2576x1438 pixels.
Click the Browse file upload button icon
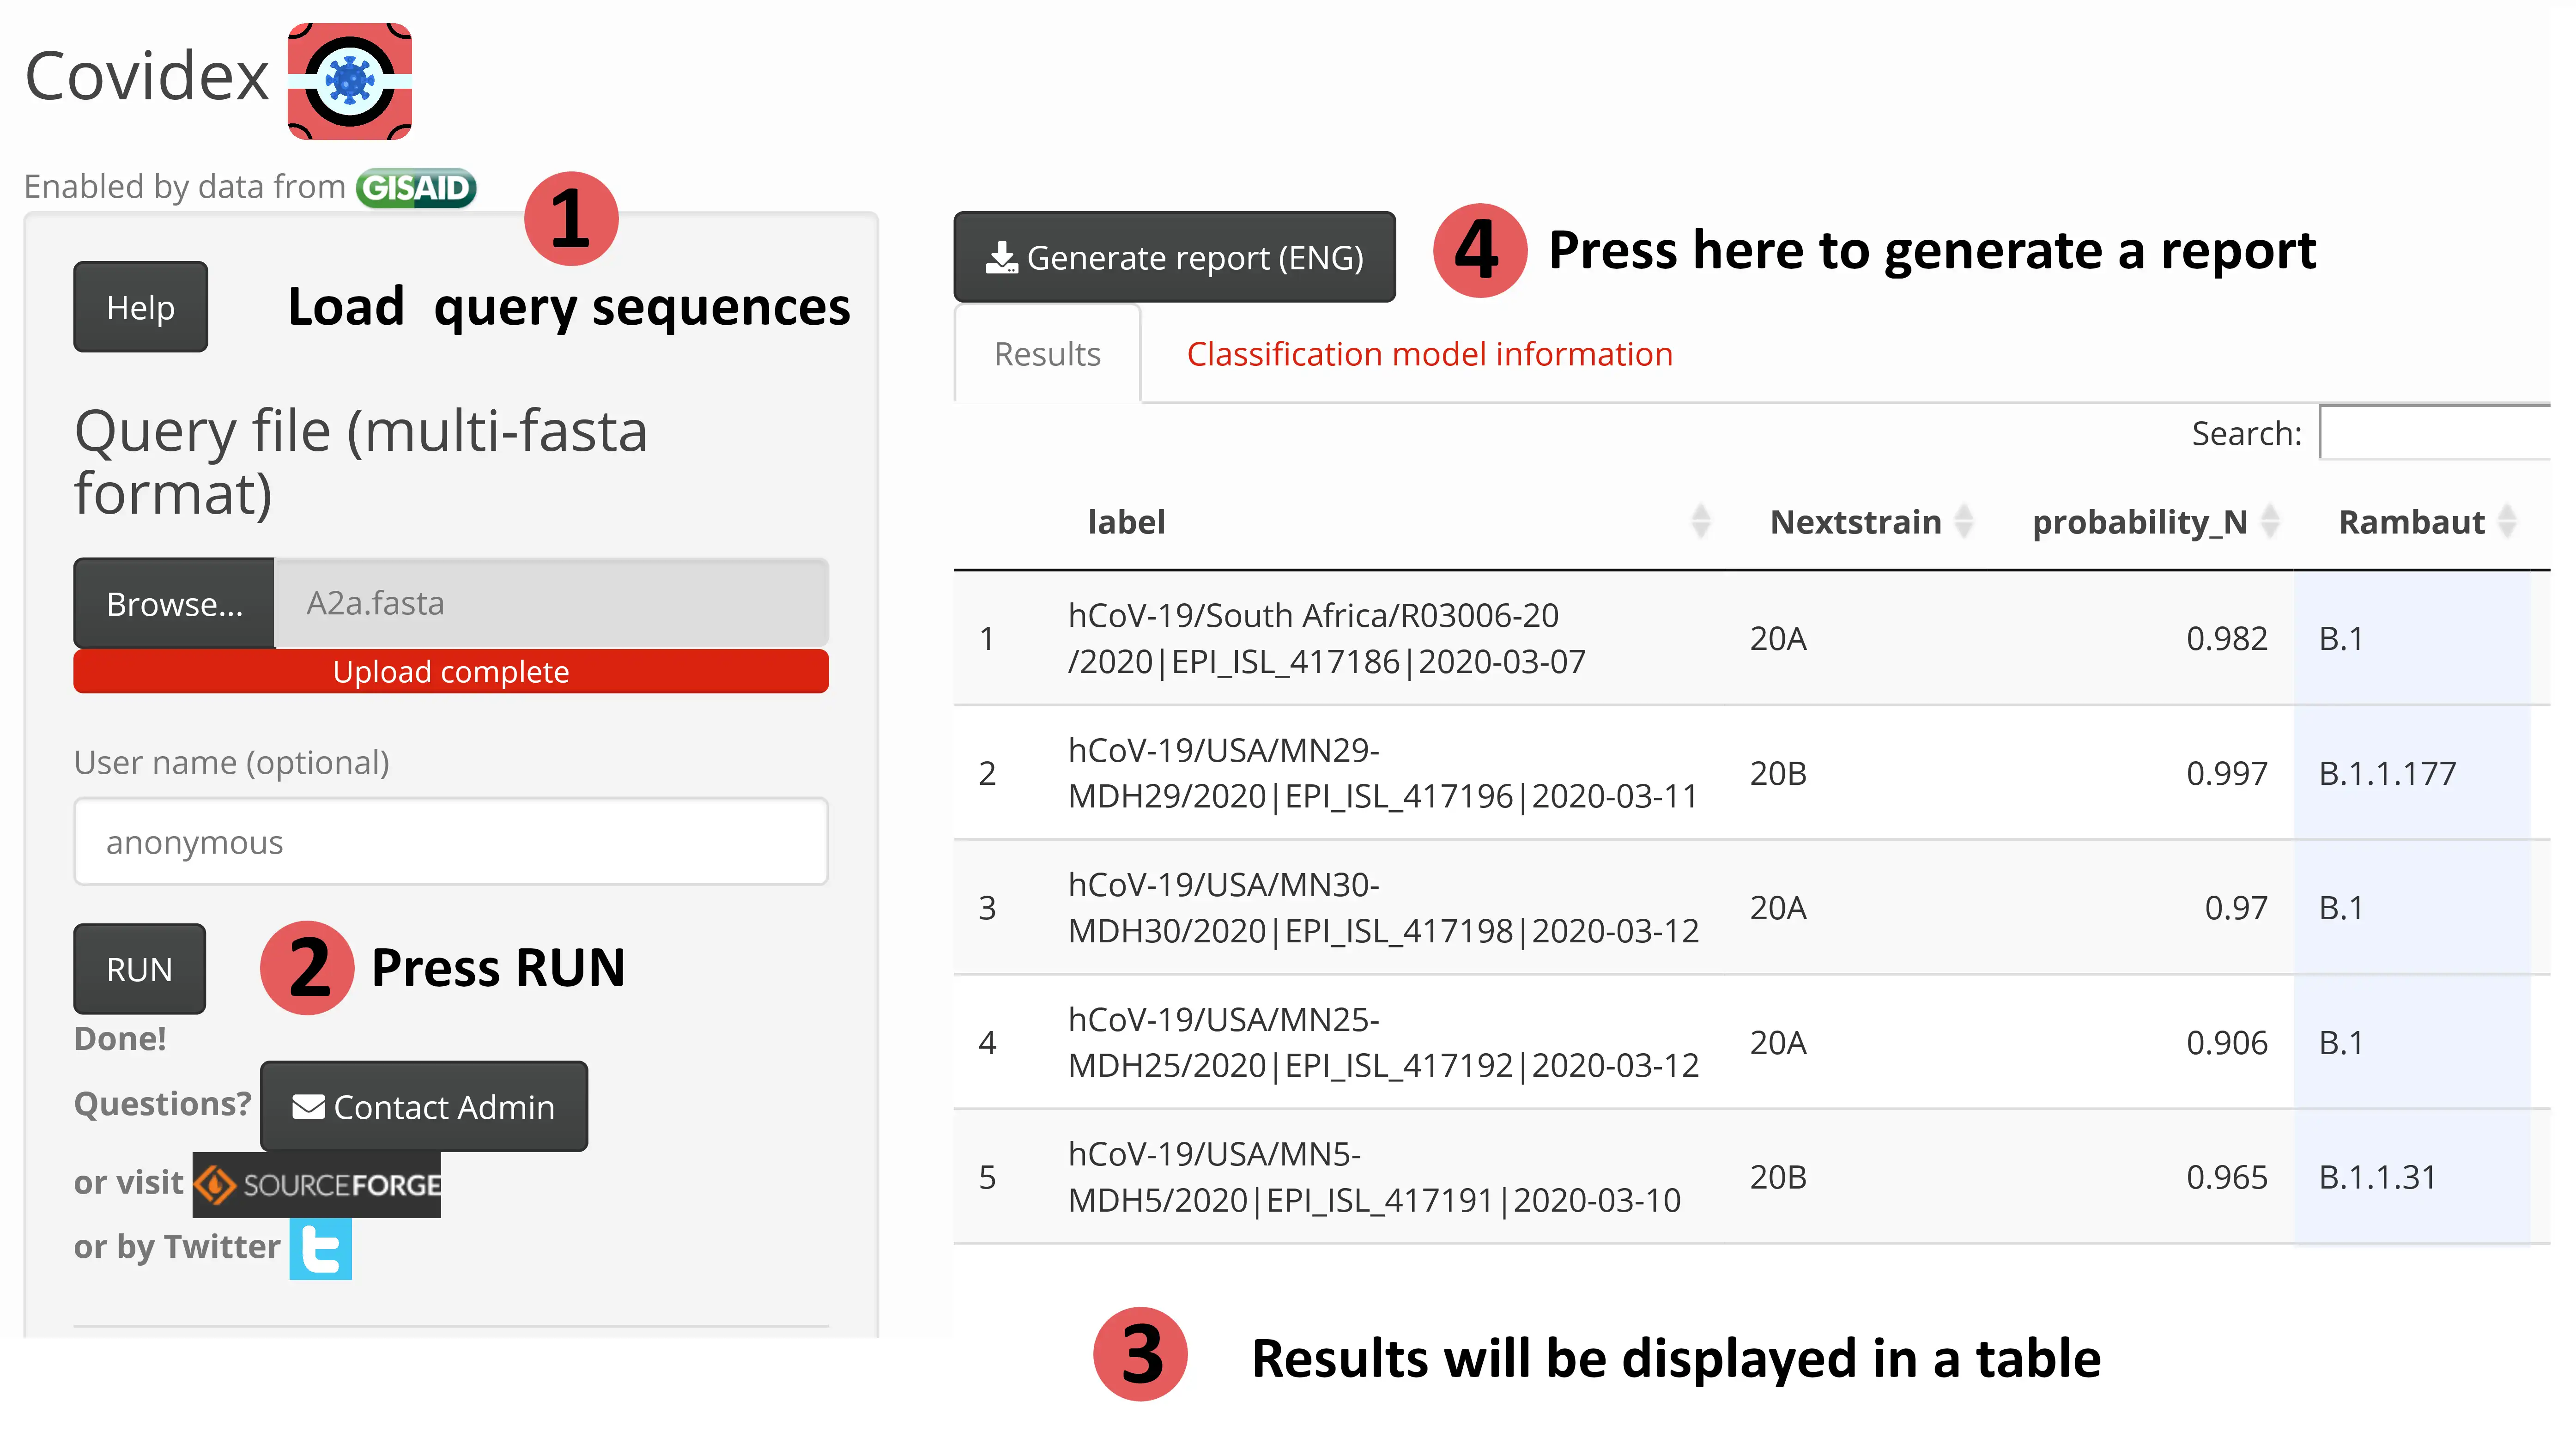pos(172,603)
